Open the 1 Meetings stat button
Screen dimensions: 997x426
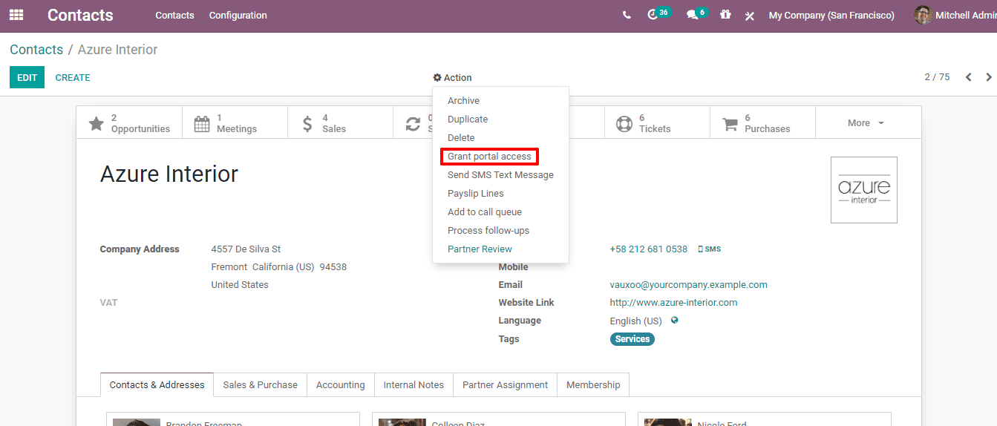coord(235,123)
